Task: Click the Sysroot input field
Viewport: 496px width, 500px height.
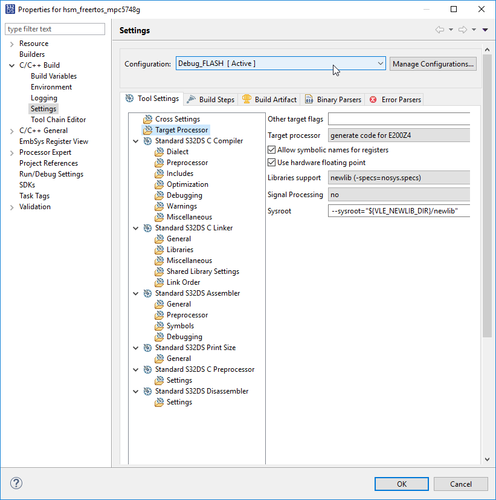Action: [399, 211]
